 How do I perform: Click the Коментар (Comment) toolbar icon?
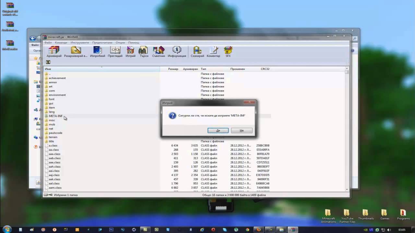click(213, 52)
